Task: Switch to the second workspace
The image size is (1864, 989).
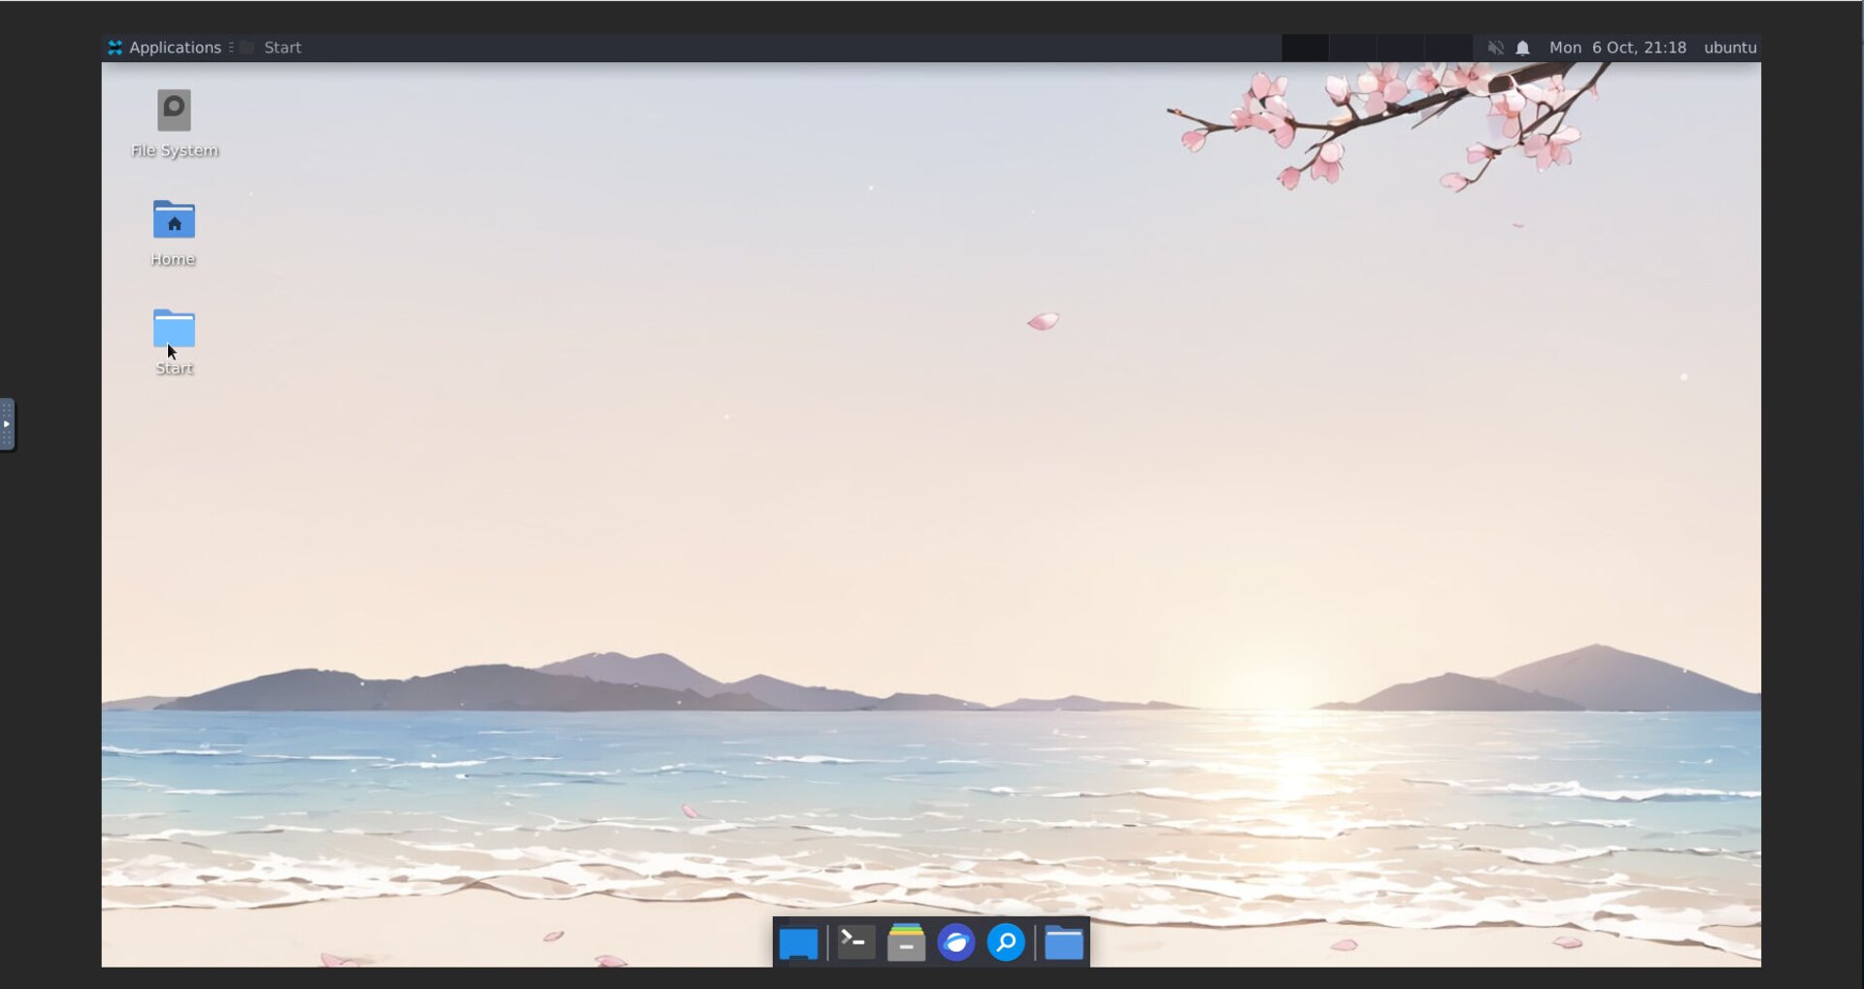Action: pyautogui.click(x=1352, y=48)
